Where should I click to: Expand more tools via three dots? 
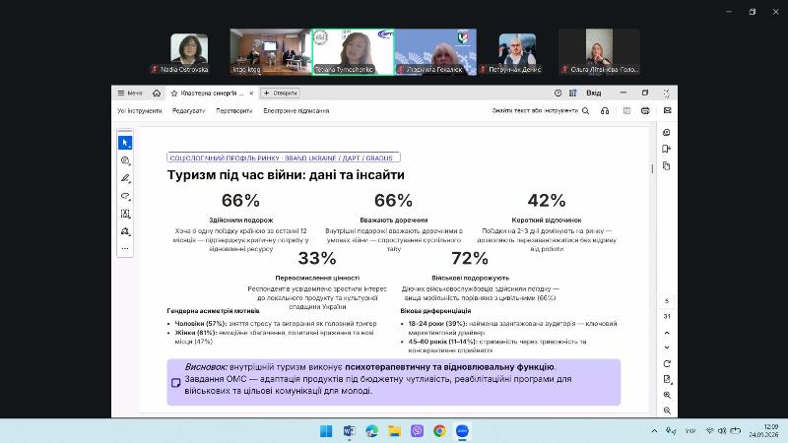click(x=125, y=249)
